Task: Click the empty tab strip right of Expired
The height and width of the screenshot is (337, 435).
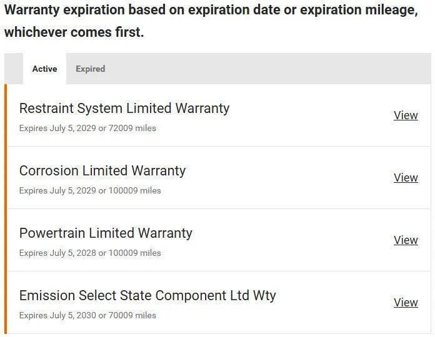Action: [269, 69]
